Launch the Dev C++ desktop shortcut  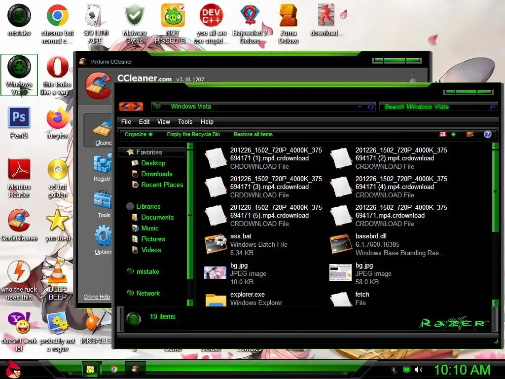pyautogui.click(x=211, y=24)
